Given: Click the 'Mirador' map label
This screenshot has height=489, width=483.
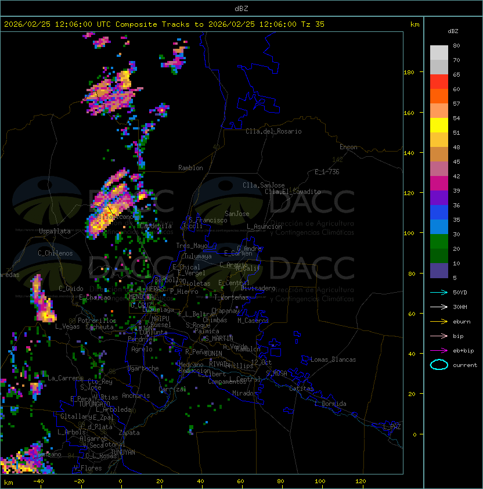Looking at the screenshot, I should point(244,393).
